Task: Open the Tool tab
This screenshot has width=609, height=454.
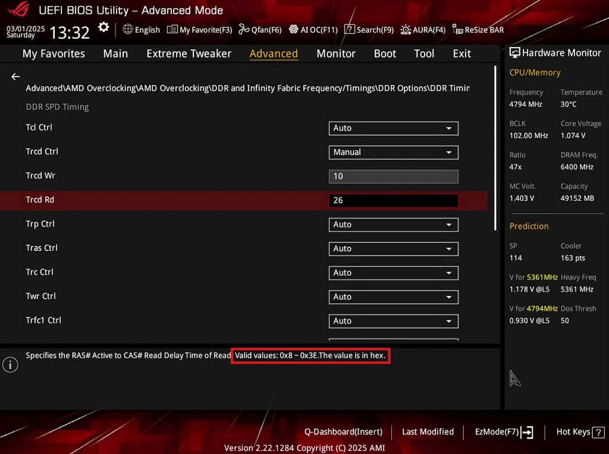Action: pyautogui.click(x=424, y=53)
